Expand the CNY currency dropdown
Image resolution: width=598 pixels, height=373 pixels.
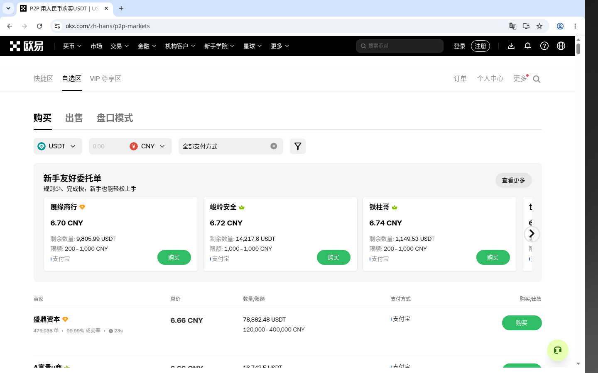click(x=148, y=146)
